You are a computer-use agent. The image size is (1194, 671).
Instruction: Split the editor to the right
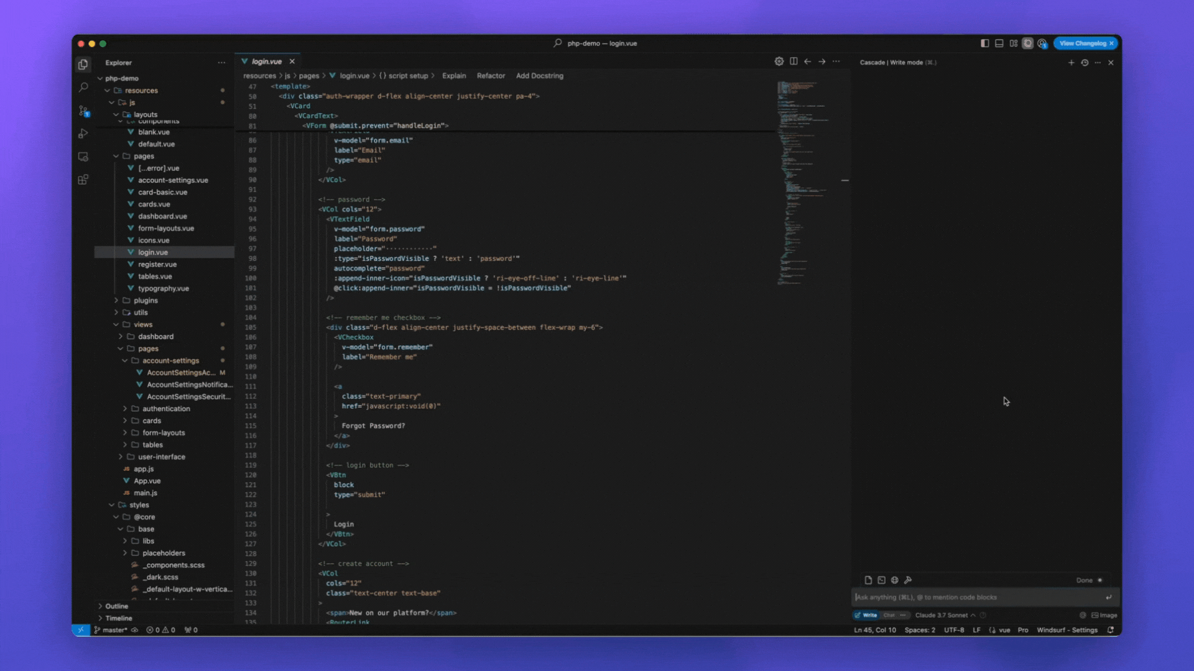pyautogui.click(x=794, y=62)
